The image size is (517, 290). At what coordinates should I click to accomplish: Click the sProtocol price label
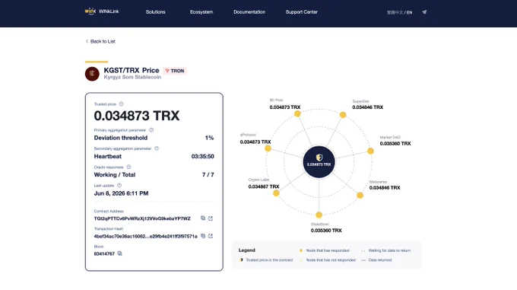click(255, 142)
